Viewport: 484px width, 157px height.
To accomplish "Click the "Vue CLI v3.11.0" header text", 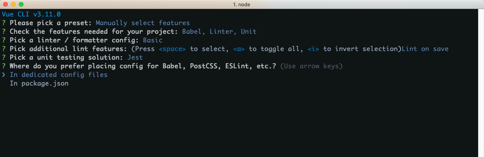I will pos(31,15).
